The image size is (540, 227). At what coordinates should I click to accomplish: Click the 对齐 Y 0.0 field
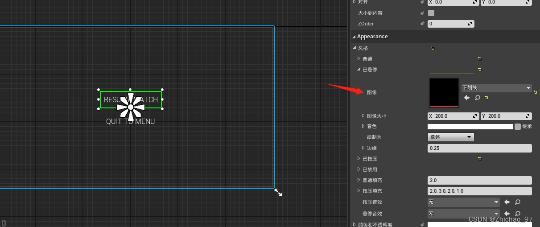click(506, 2)
